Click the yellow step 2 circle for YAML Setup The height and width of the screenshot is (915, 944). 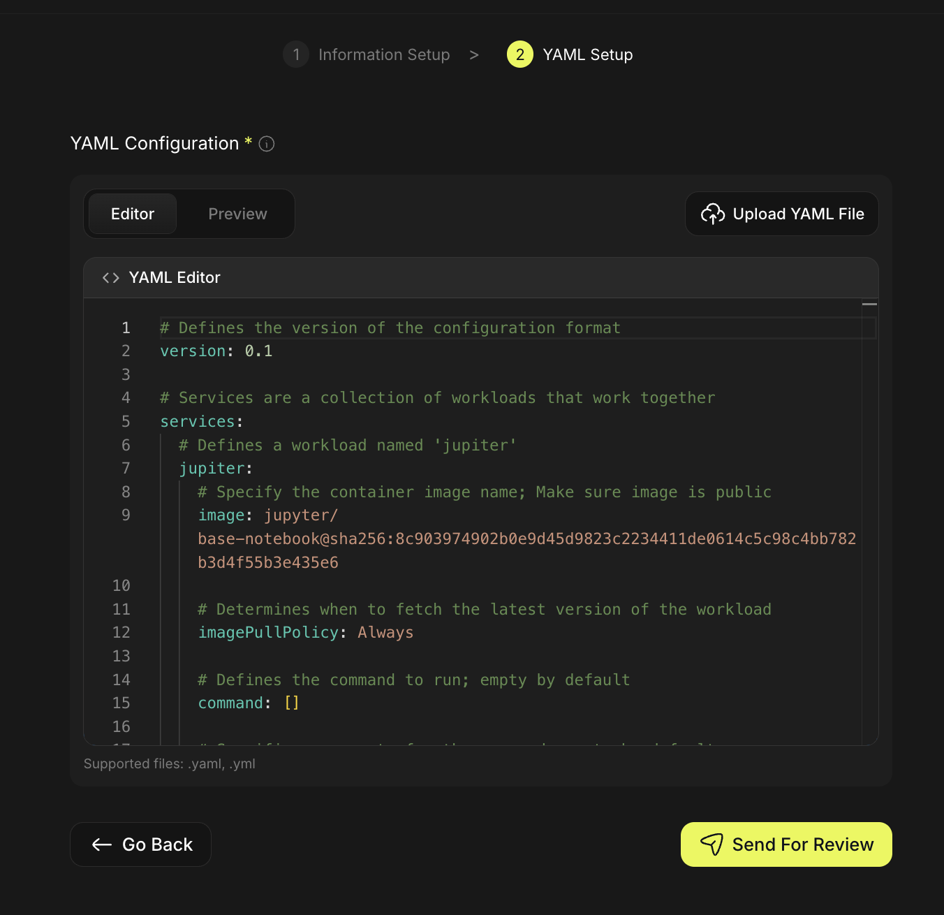tap(519, 54)
